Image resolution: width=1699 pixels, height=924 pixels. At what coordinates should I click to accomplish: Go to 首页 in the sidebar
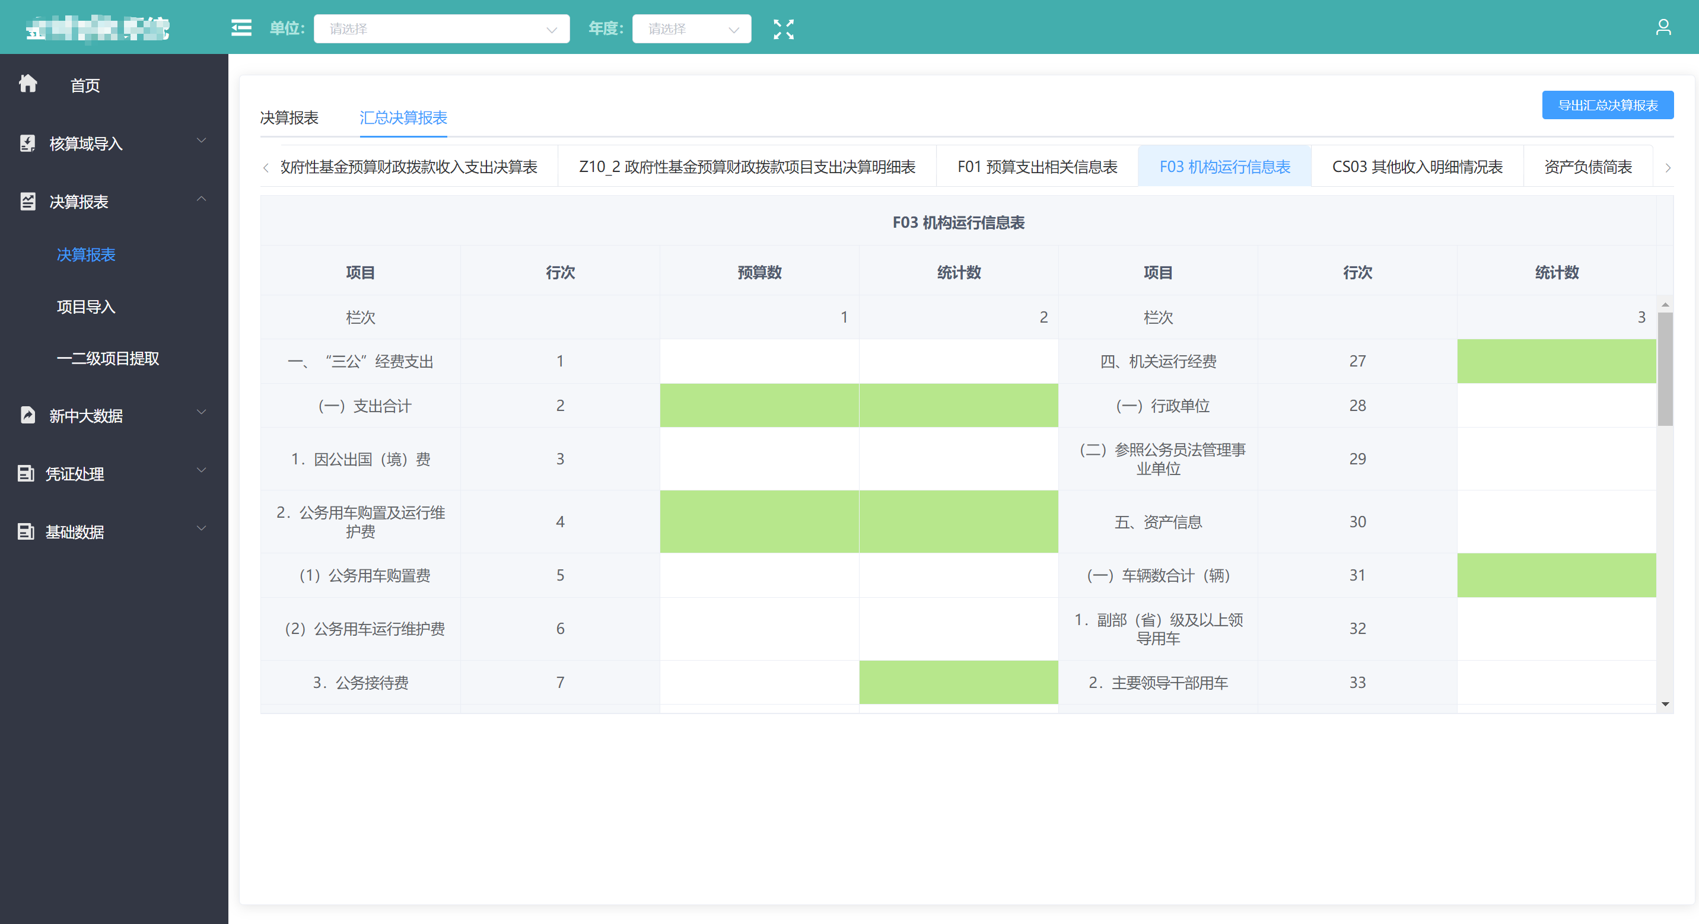coord(85,85)
